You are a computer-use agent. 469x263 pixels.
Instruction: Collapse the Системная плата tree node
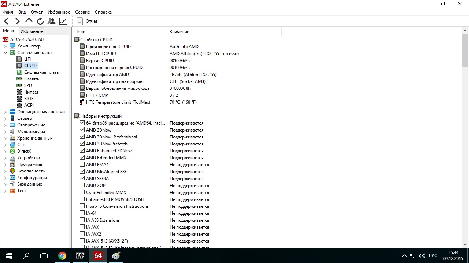pyautogui.click(x=5, y=53)
